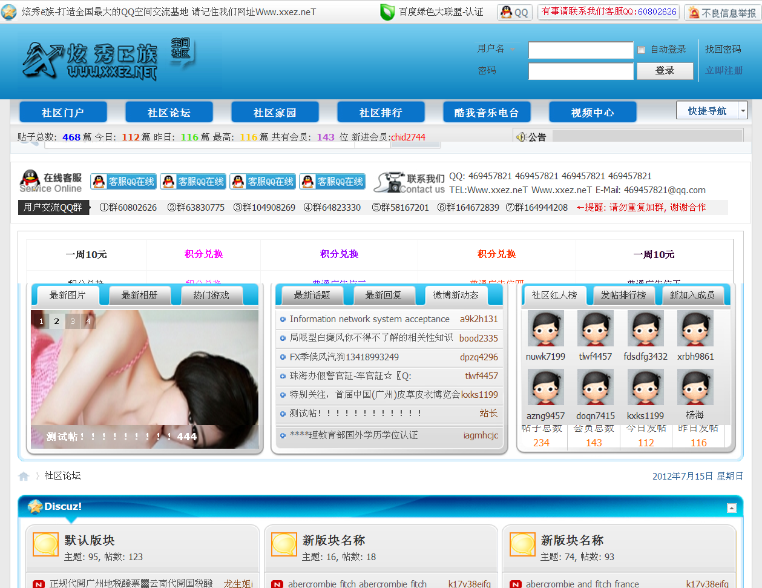Open the 用户名 login type dropdown
Screen dimensions: 762x588
click(513, 49)
